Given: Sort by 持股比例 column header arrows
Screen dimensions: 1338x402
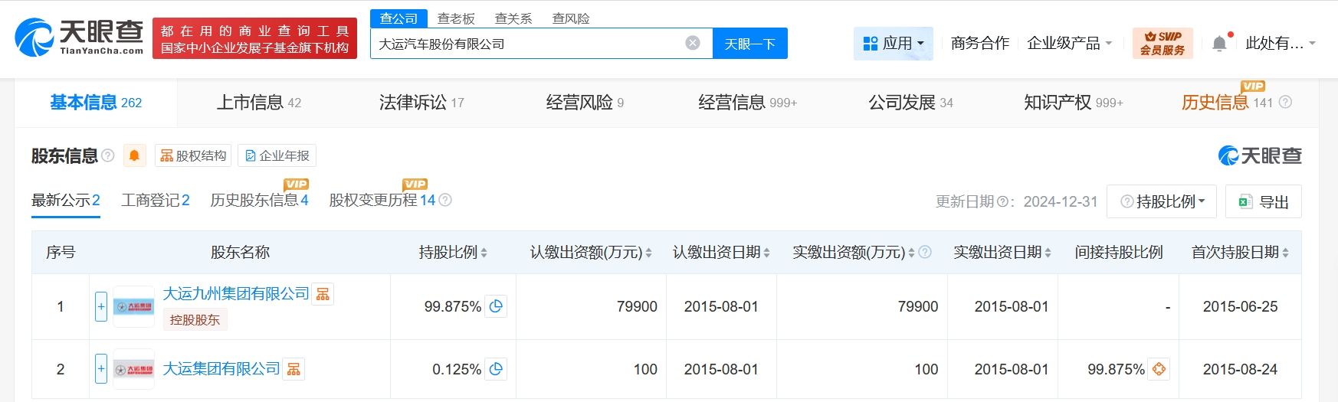Looking at the screenshot, I should tap(484, 253).
